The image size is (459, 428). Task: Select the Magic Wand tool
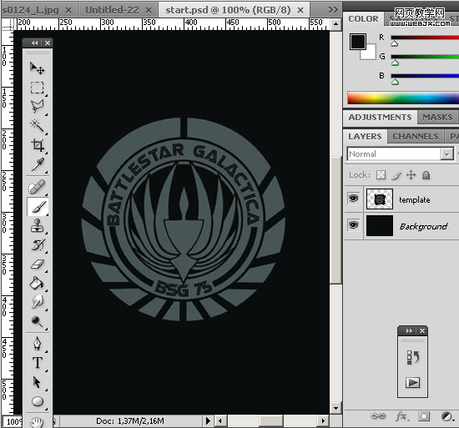click(38, 125)
